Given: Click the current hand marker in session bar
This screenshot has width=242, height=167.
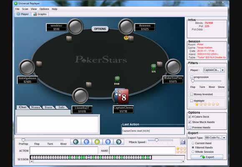Looking at the screenshot, I should [x=88, y=157].
